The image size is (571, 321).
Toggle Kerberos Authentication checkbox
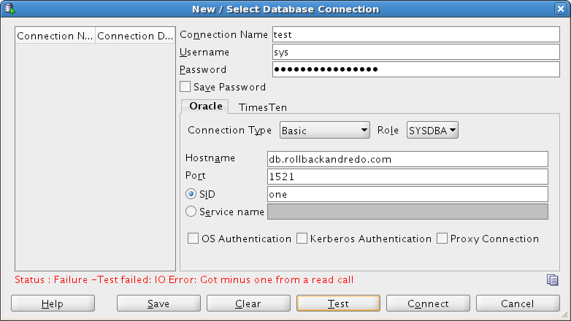pos(302,239)
